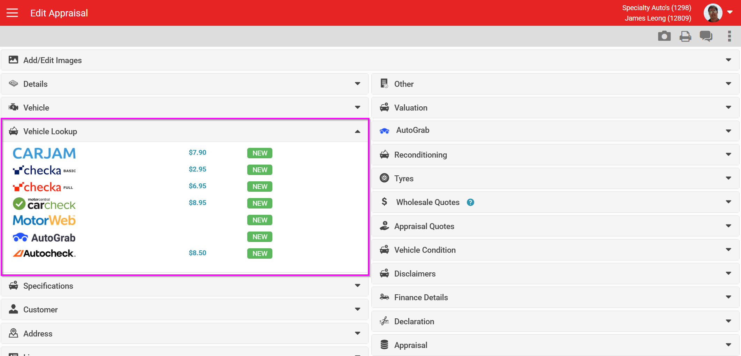Click the James Leong (12809) user name
The image size is (741, 356).
(658, 18)
